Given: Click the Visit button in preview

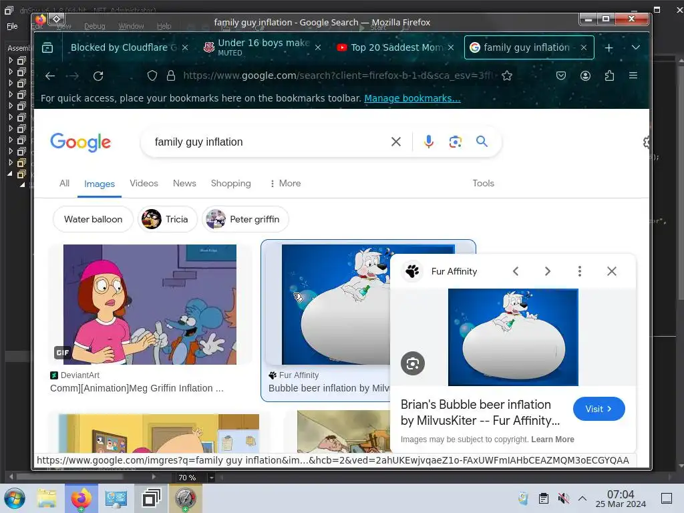Looking at the screenshot, I should coord(599,409).
